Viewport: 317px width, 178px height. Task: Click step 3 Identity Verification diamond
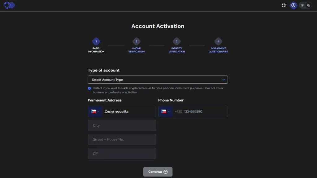coord(176,41)
